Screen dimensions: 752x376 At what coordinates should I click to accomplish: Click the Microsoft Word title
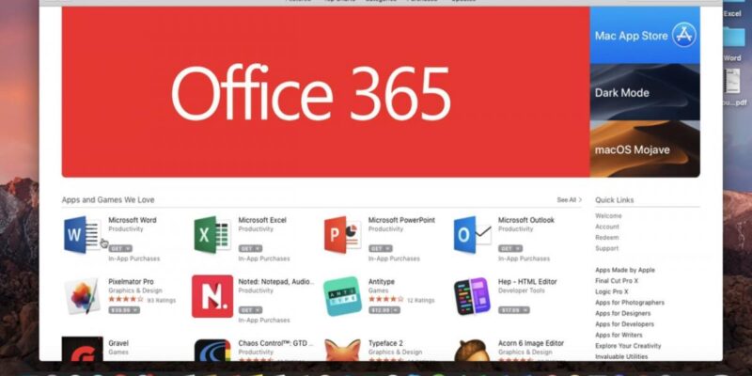133,220
